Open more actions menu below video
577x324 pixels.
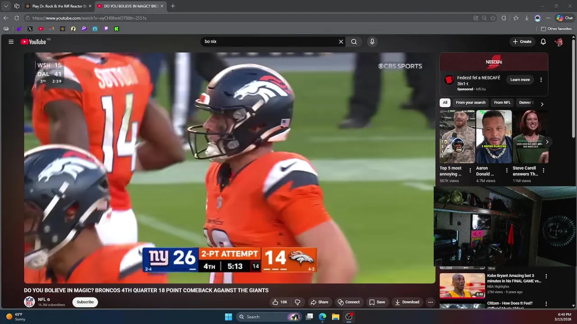(x=430, y=302)
